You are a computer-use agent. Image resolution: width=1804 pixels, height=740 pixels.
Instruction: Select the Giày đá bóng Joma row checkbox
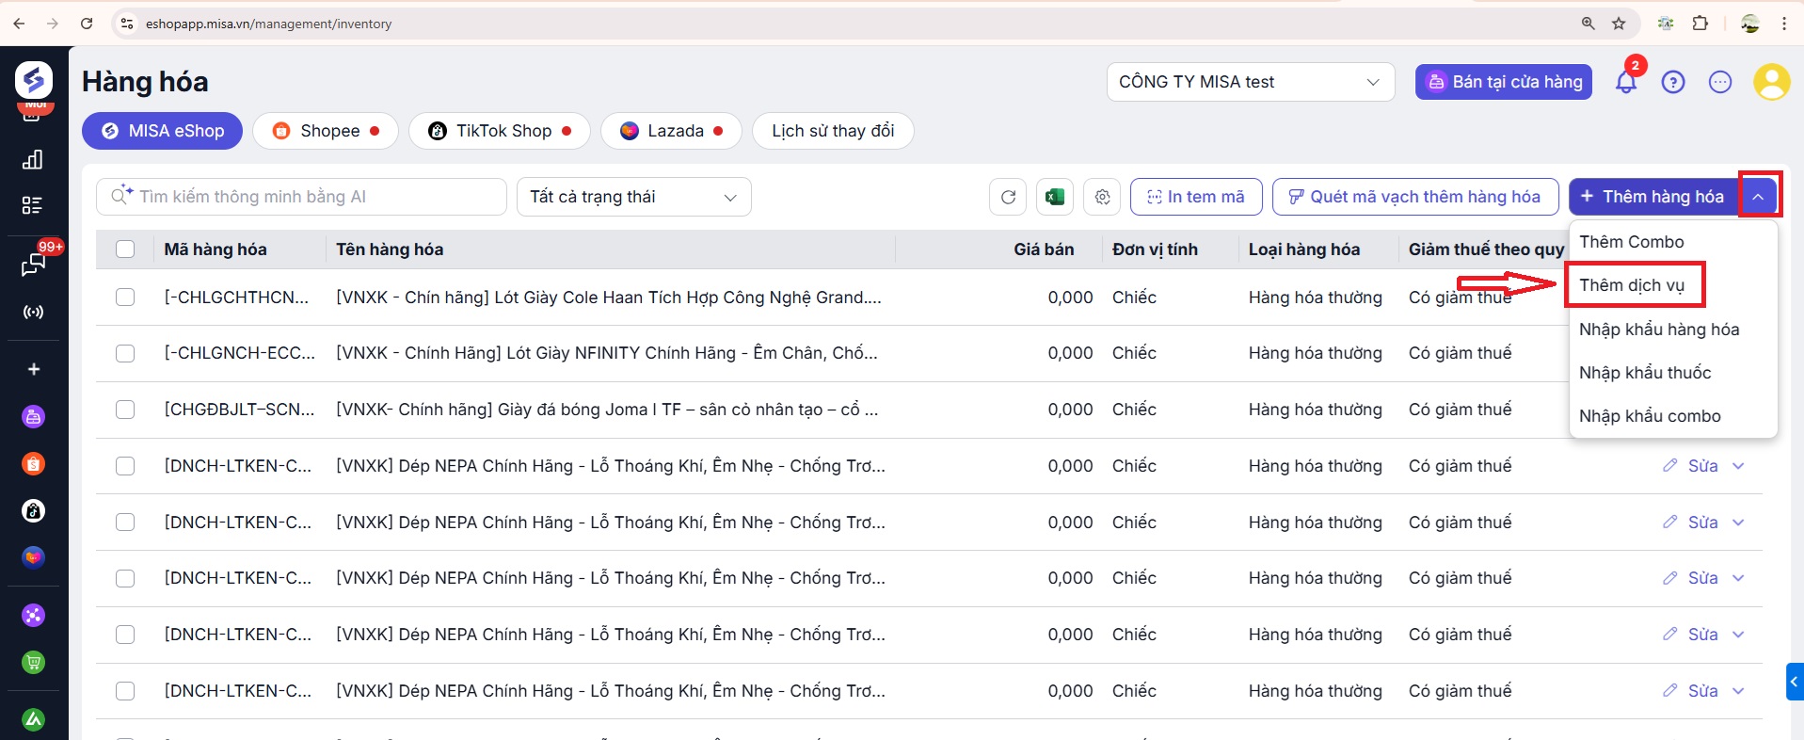coord(125,410)
